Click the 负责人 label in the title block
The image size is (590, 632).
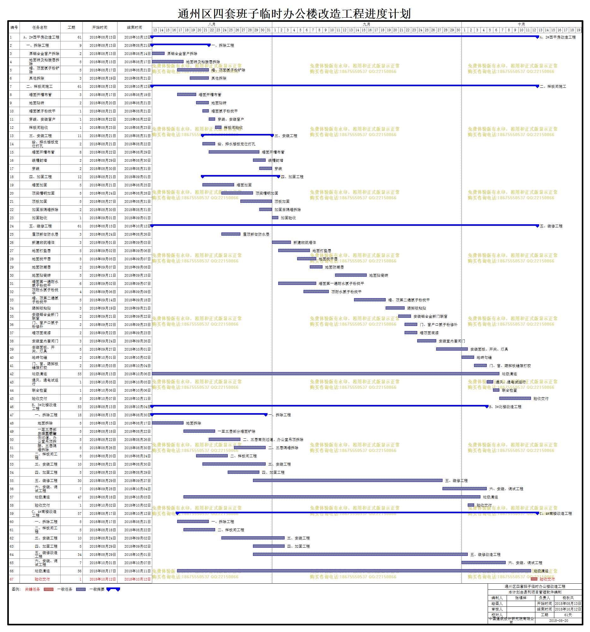(x=545, y=598)
